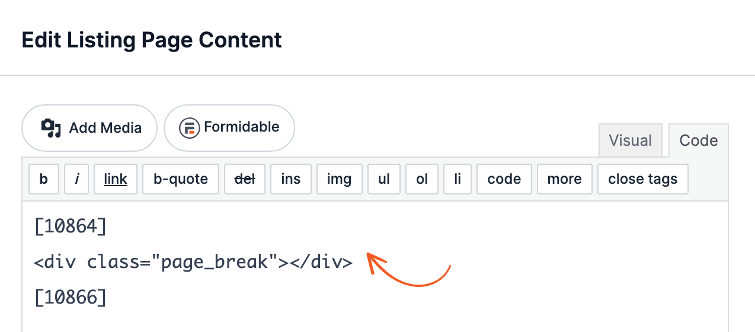Click the Add Media camera icon
The image size is (755, 332).
click(51, 128)
